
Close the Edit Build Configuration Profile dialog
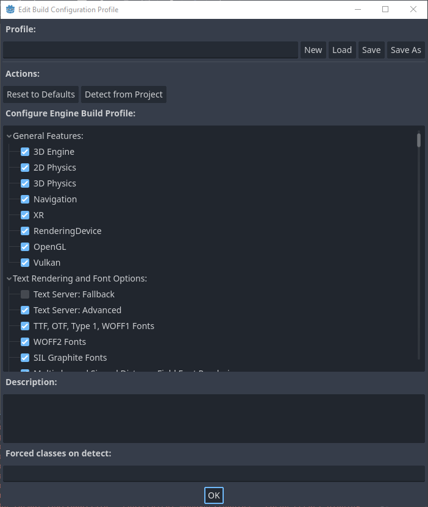click(x=413, y=9)
